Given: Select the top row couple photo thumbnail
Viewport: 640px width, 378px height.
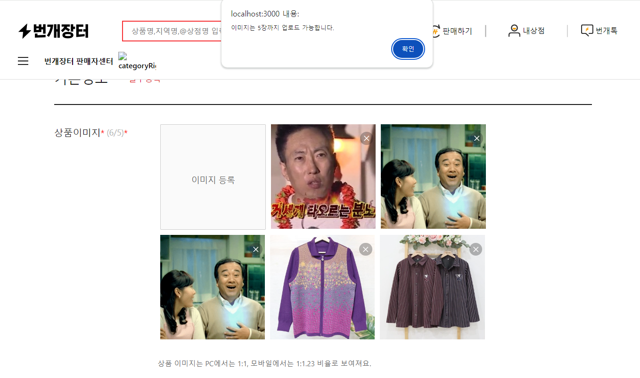Looking at the screenshot, I should pos(433,177).
